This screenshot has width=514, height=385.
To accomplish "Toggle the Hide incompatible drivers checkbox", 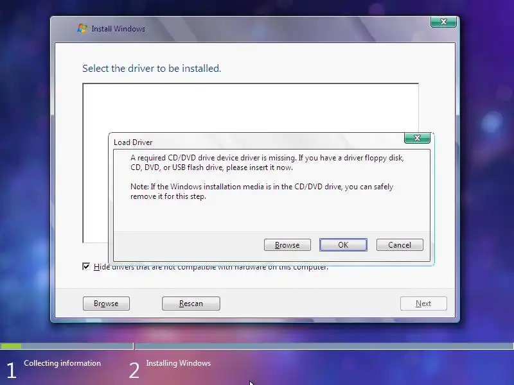I will 86,266.
